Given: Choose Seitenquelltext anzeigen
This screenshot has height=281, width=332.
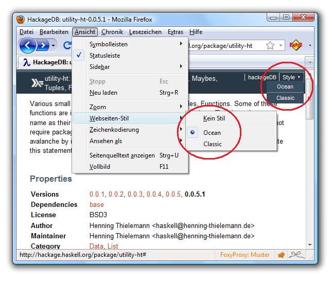Looking at the screenshot, I should pyautogui.click(x=130, y=155).
